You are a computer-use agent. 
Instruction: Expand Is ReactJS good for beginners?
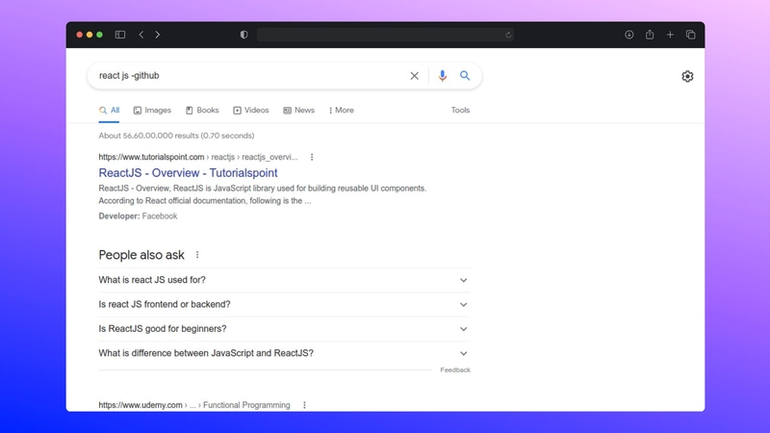tap(284, 329)
